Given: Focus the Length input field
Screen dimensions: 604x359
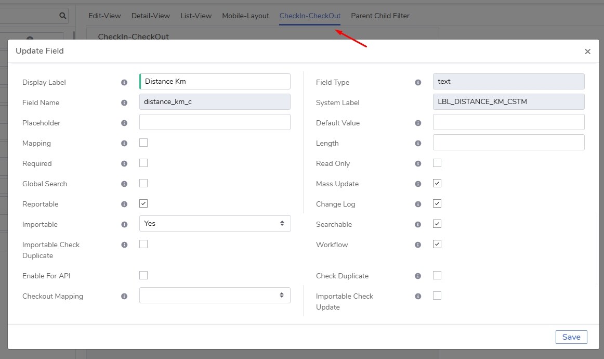Looking at the screenshot, I should point(508,142).
